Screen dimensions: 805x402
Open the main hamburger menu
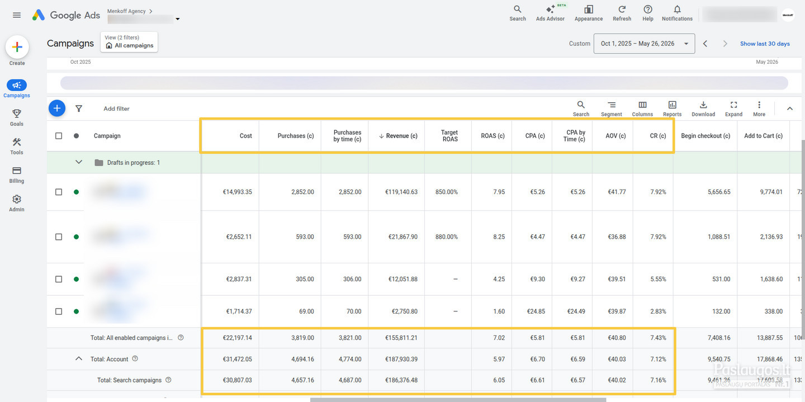17,15
